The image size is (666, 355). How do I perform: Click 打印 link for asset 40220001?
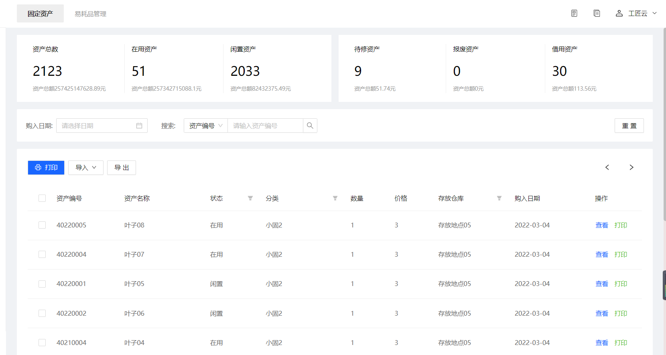(621, 284)
